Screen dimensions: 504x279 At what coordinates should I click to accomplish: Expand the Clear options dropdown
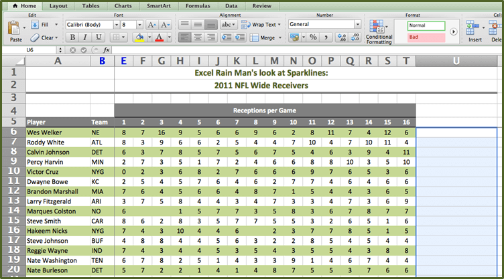[x=57, y=37]
